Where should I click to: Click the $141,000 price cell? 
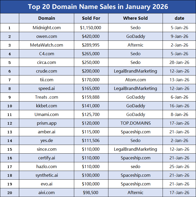[91, 106]
